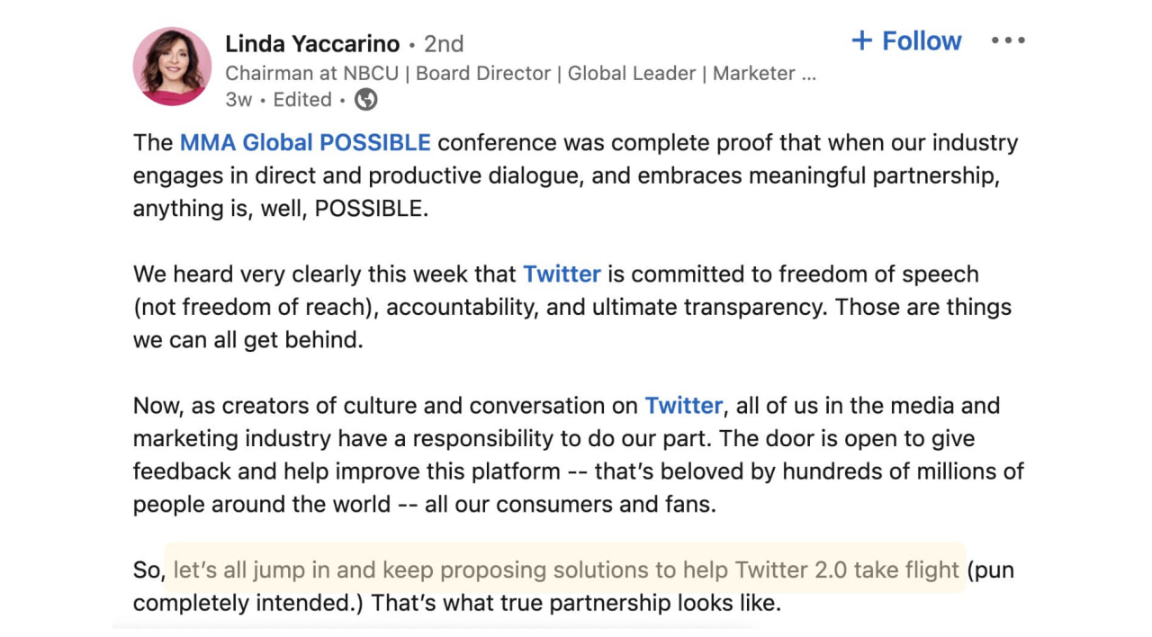Open Linda Yaccarino's profile photo
Screen dimensions: 1152x637
click(x=172, y=67)
